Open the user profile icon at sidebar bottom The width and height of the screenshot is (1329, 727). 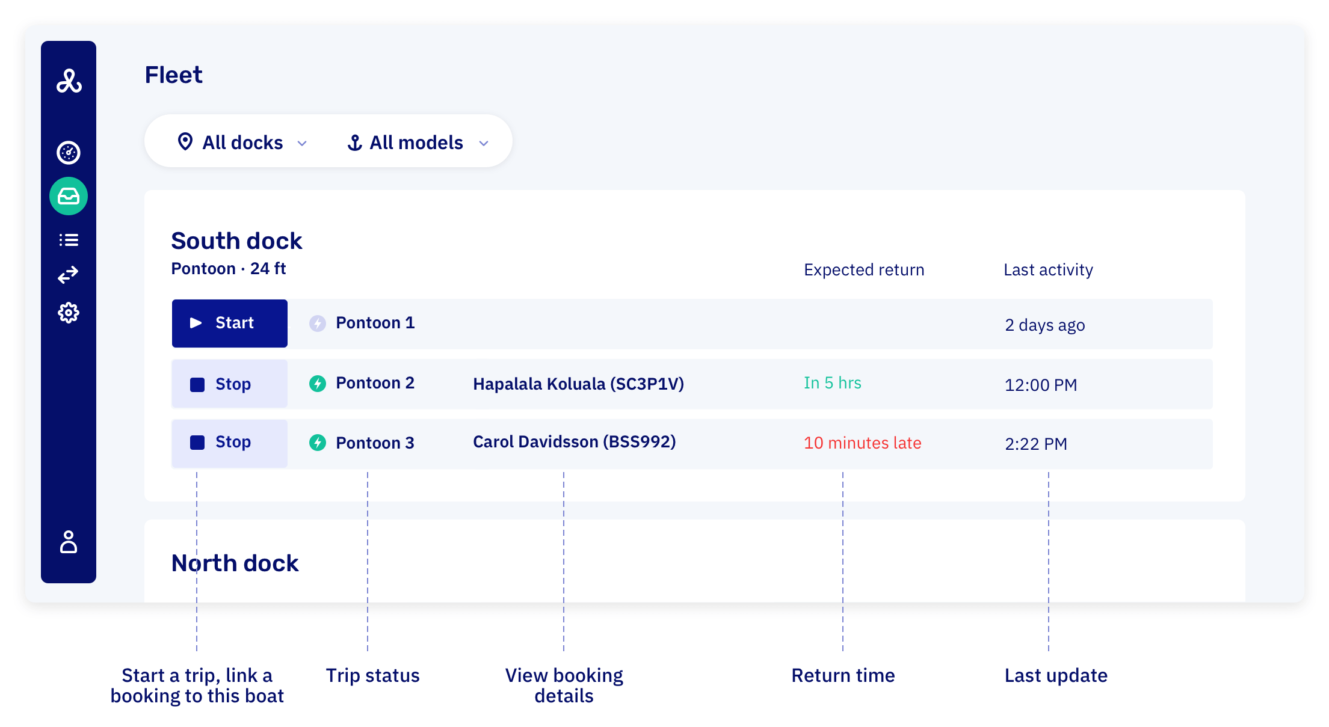(69, 543)
